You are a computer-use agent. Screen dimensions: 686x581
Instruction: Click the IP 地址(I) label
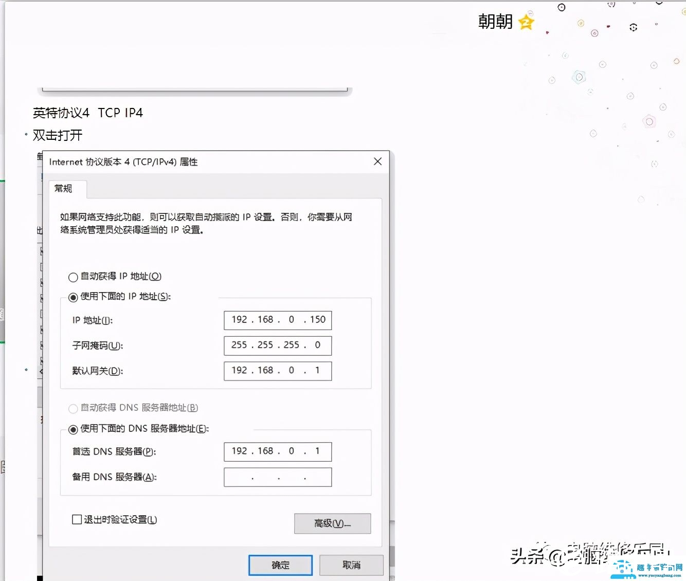click(x=93, y=320)
